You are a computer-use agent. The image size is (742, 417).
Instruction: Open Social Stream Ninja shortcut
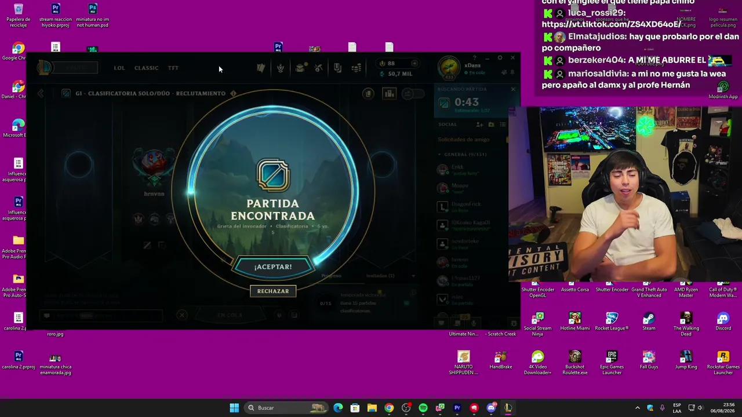(537, 324)
